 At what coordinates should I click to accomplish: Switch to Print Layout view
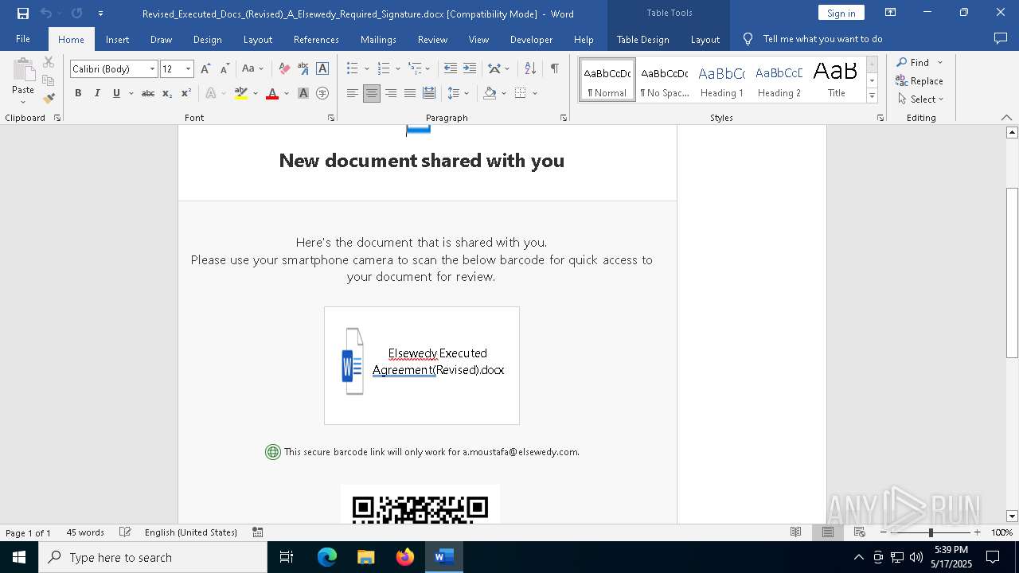point(828,532)
